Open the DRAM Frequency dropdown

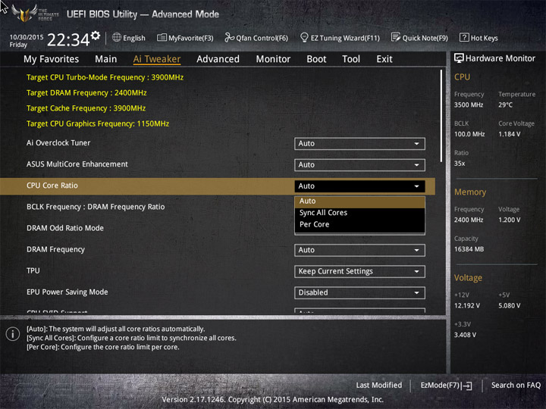359,250
